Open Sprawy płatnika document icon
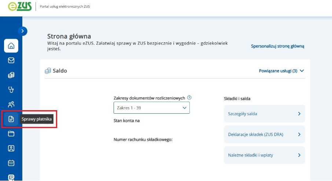This screenshot has width=332, height=181. [x=11, y=119]
